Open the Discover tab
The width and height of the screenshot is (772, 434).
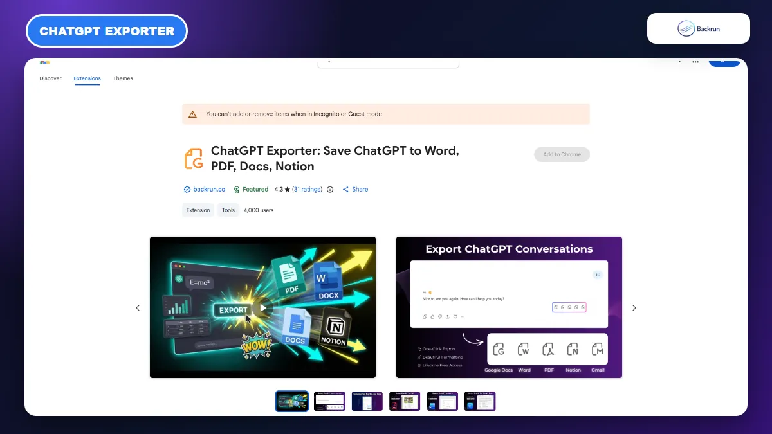(x=50, y=78)
